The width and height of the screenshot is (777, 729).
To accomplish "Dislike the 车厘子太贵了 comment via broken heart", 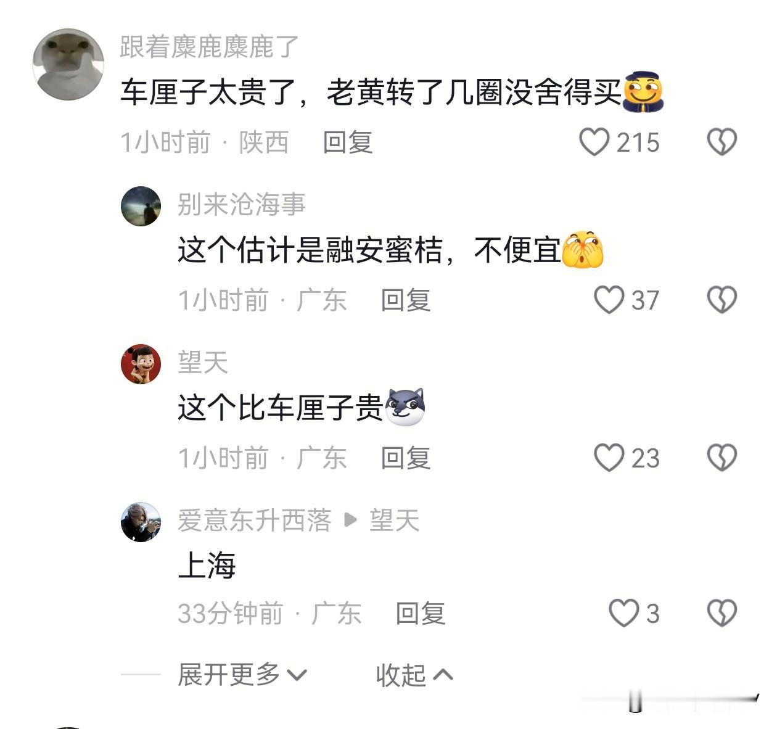I will coord(721,142).
